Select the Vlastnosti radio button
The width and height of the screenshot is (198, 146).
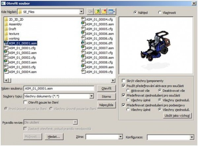160,12
